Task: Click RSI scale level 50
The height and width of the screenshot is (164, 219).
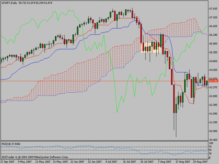Action: (x=210, y=150)
